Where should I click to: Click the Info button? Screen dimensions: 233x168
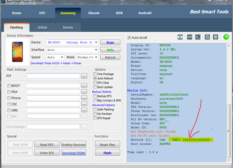[110, 50]
